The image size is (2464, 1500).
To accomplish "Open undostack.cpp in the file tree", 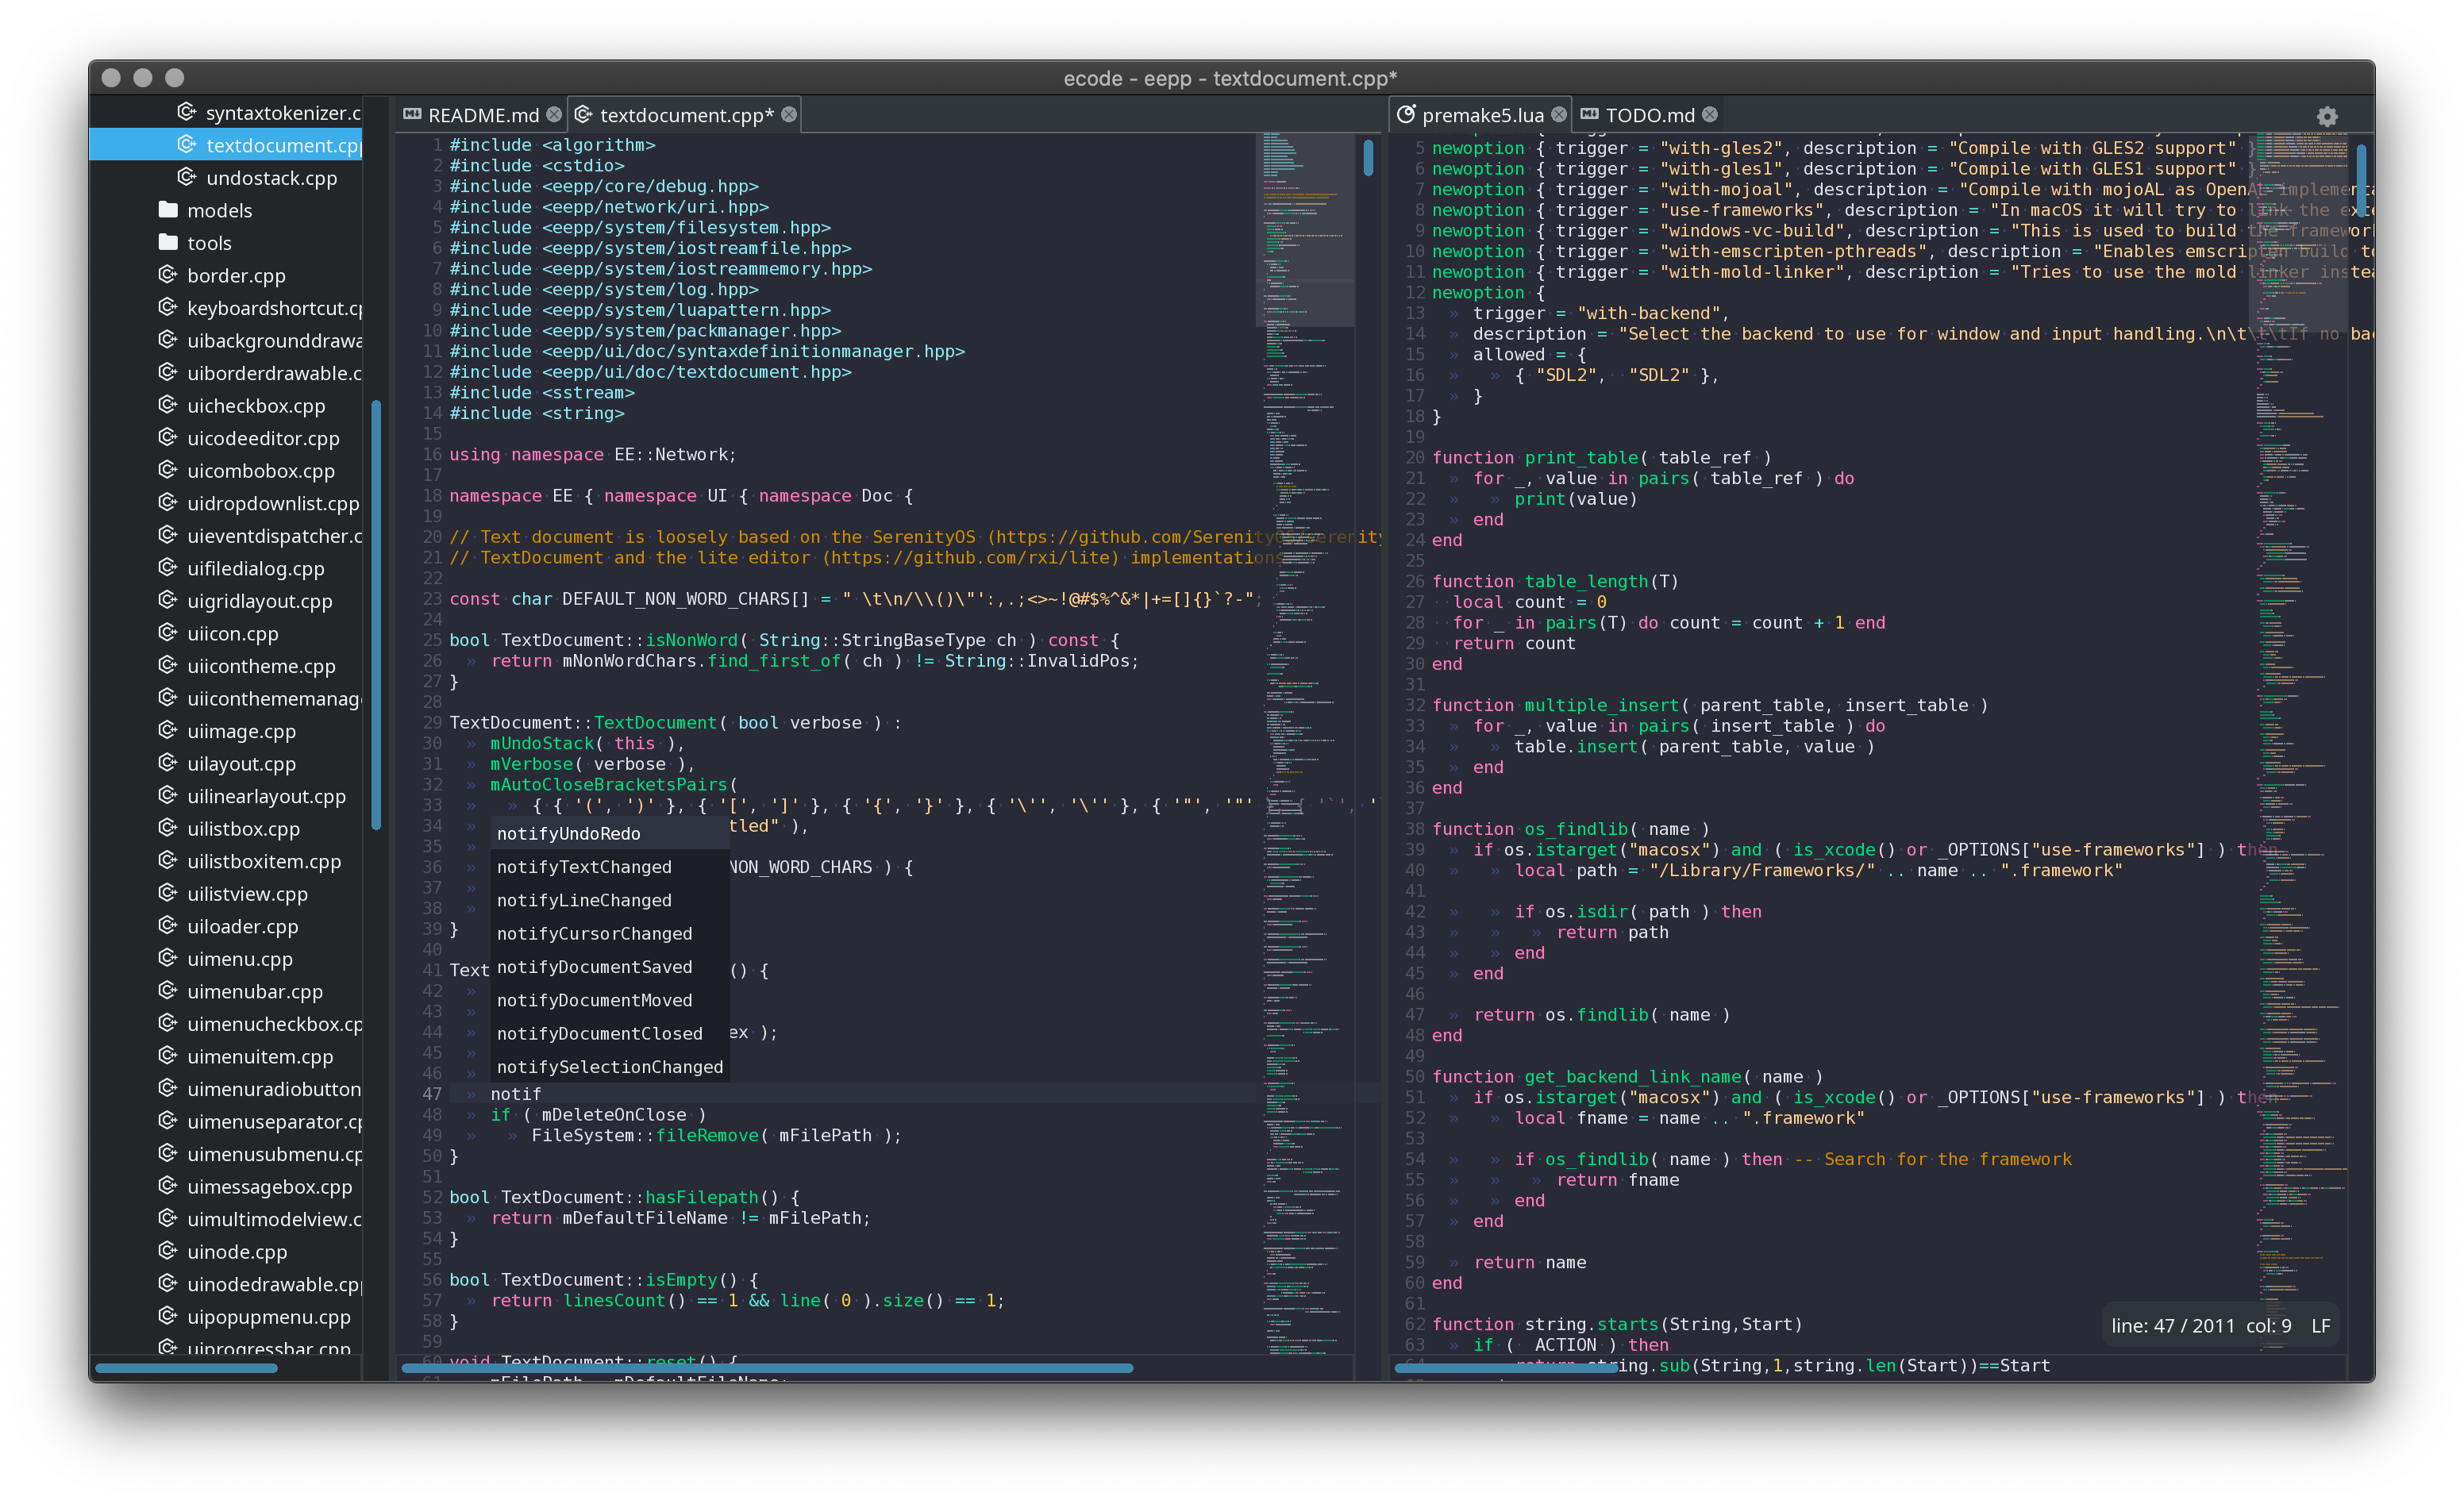I will point(271,178).
